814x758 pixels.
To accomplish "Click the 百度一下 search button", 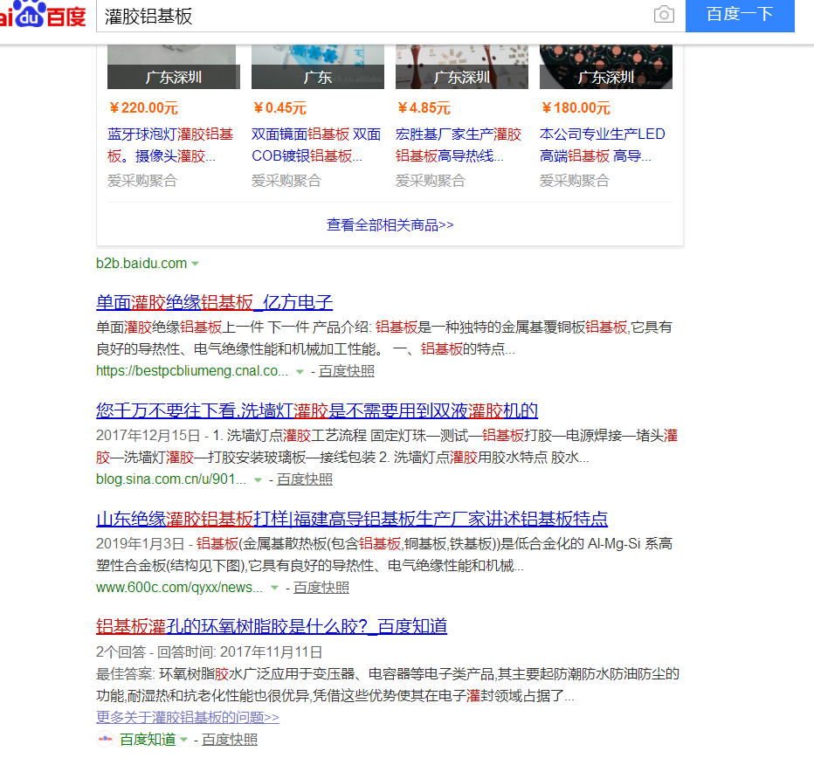I will tap(740, 15).
